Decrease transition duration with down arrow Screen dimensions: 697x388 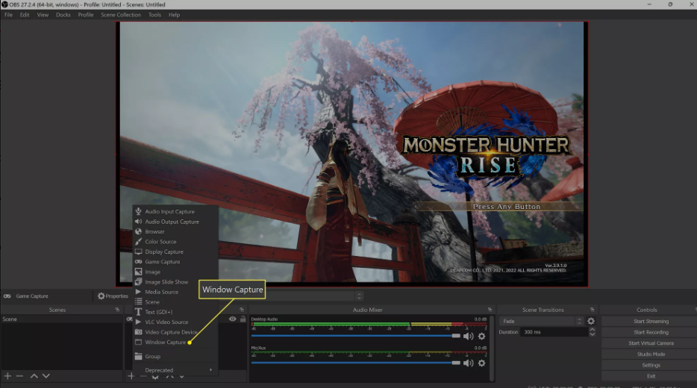tap(592, 334)
